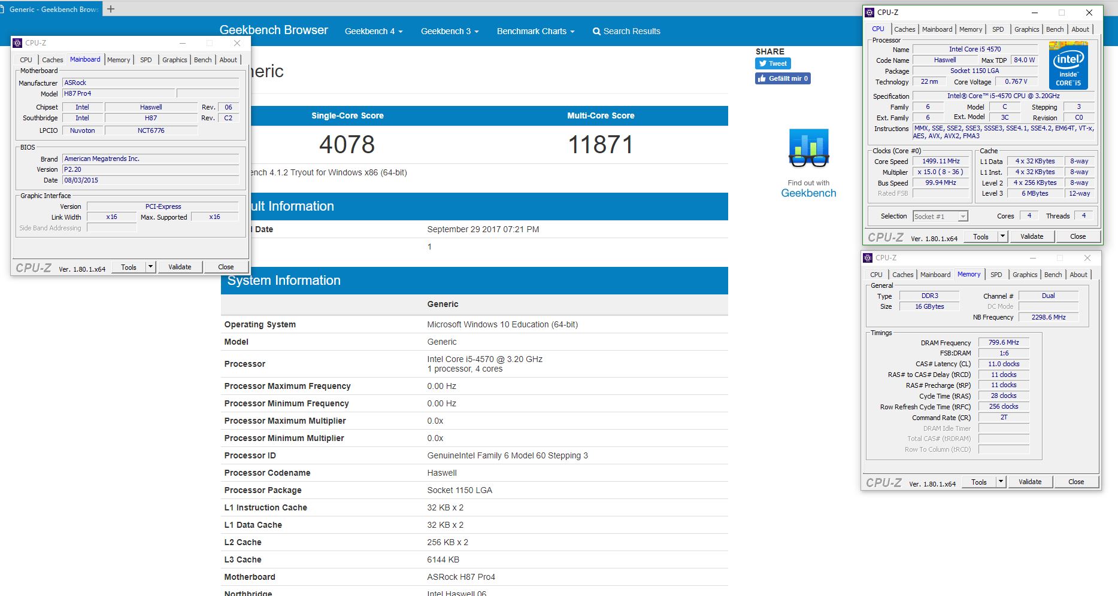
Task: Go to Geekbench Browser home link
Action: click(274, 30)
